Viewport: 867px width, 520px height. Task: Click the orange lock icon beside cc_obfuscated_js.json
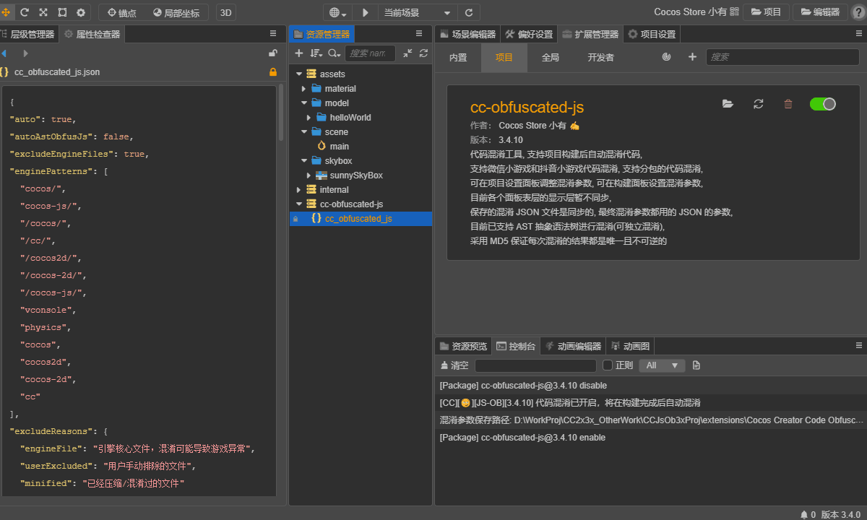click(273, 72)
